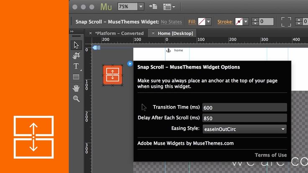Viewport: 308px width, 173px height.
Task: Click the Snap Scroll widget on canvas
Action: pyautogui.click(x=113, y=75)
